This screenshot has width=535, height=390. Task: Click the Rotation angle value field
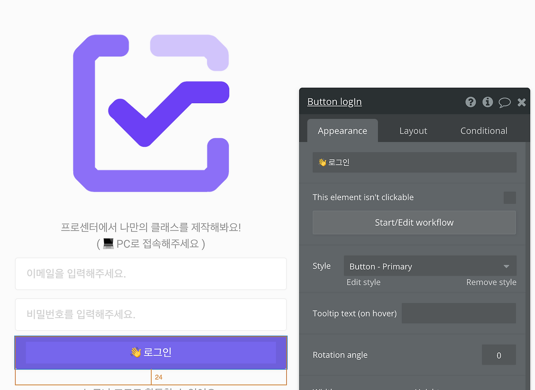click(499, 355)
